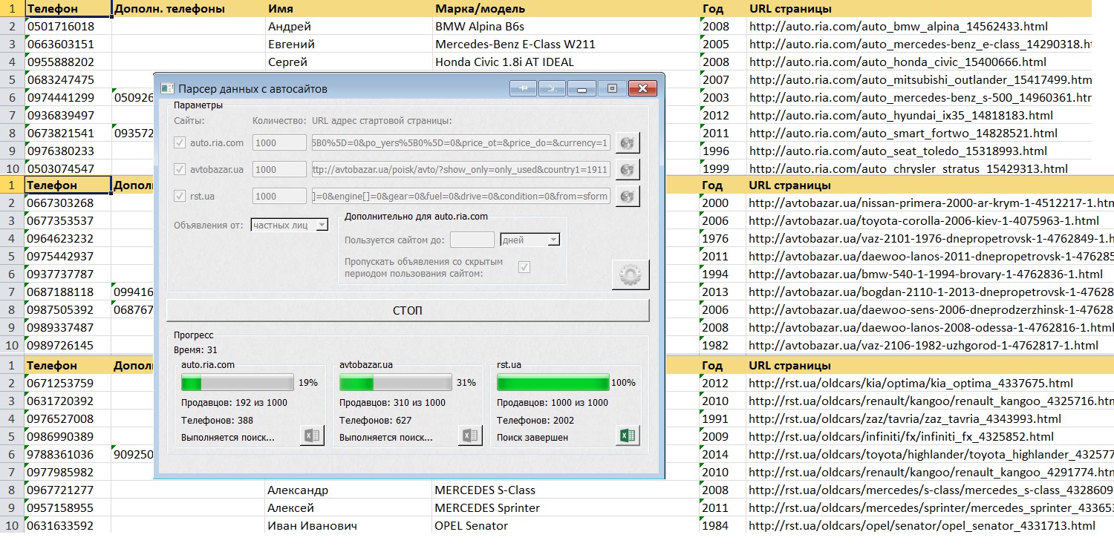Select the year cell 1984
This screenshot has width=1114, height=549.
click(x=722, y=525)
